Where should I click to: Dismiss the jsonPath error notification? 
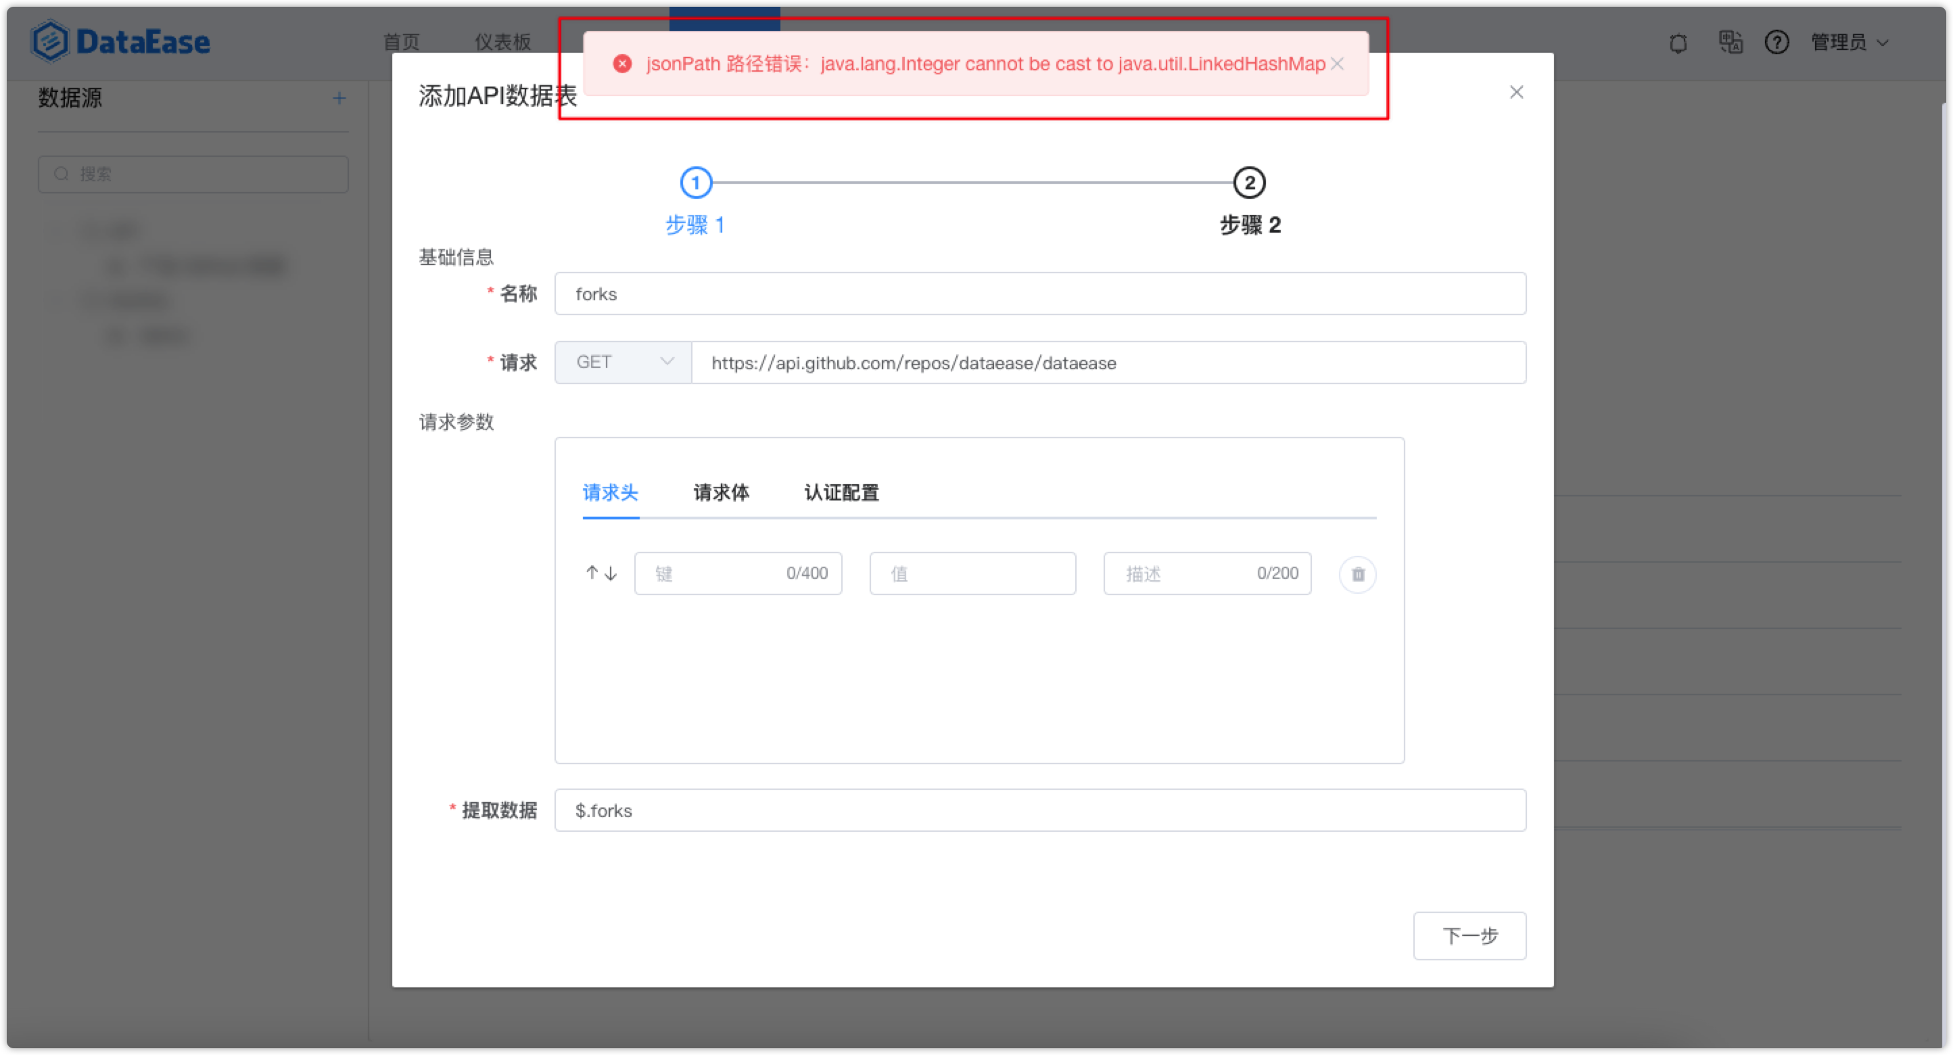[1338, 64]
